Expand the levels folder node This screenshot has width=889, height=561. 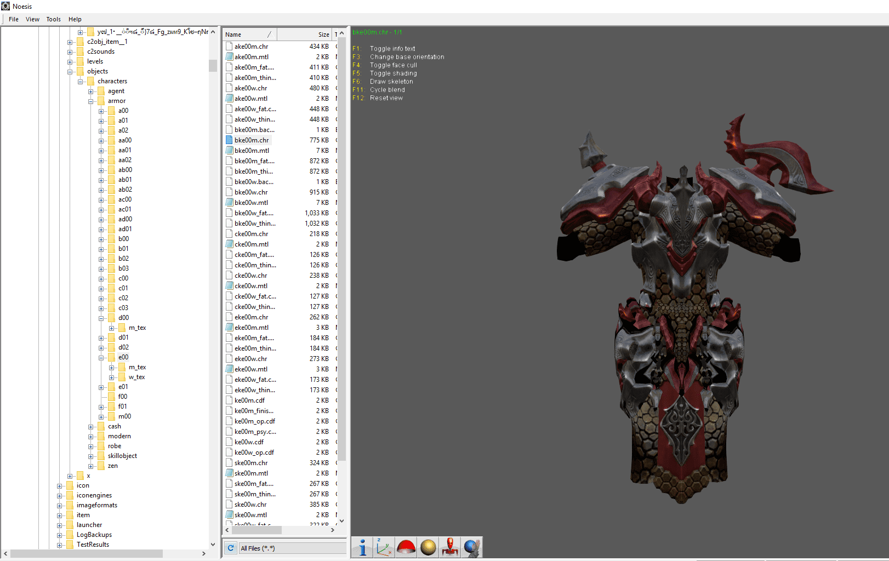(x=70, y=62)
